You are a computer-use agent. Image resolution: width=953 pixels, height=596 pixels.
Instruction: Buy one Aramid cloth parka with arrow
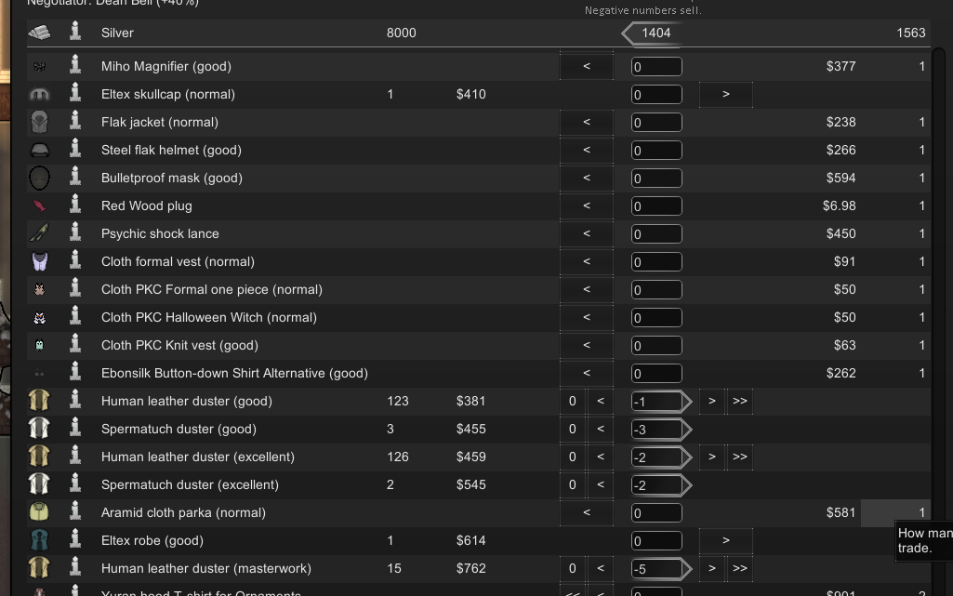[x=587, y=512]
